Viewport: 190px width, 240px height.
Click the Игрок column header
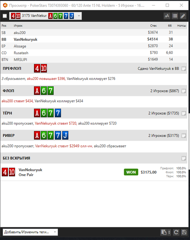click(x=18, y=26)
